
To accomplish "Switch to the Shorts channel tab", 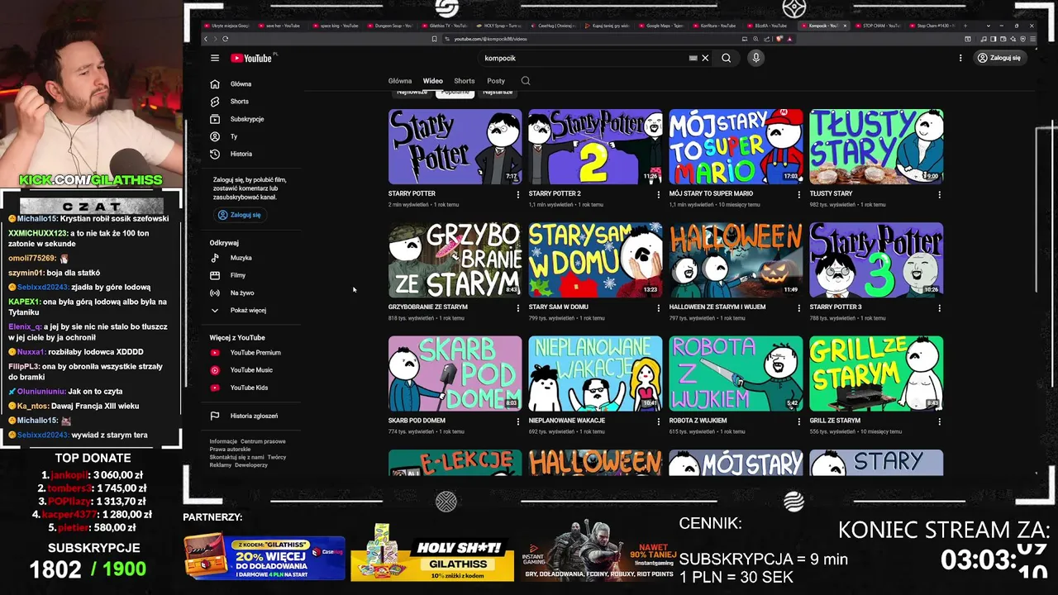I will click(x=465, y=81).
